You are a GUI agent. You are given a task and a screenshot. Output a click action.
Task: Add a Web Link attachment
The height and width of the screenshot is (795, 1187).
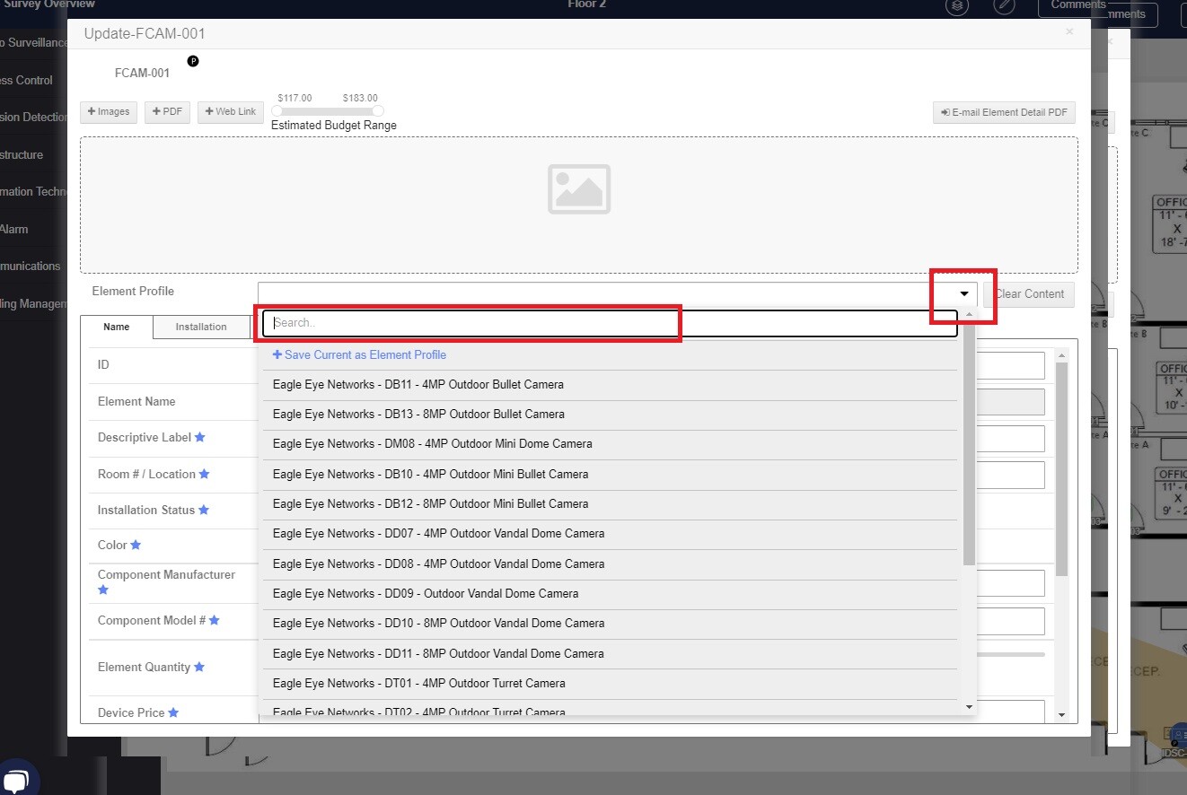pyautogui.click(x=231, y=112)
